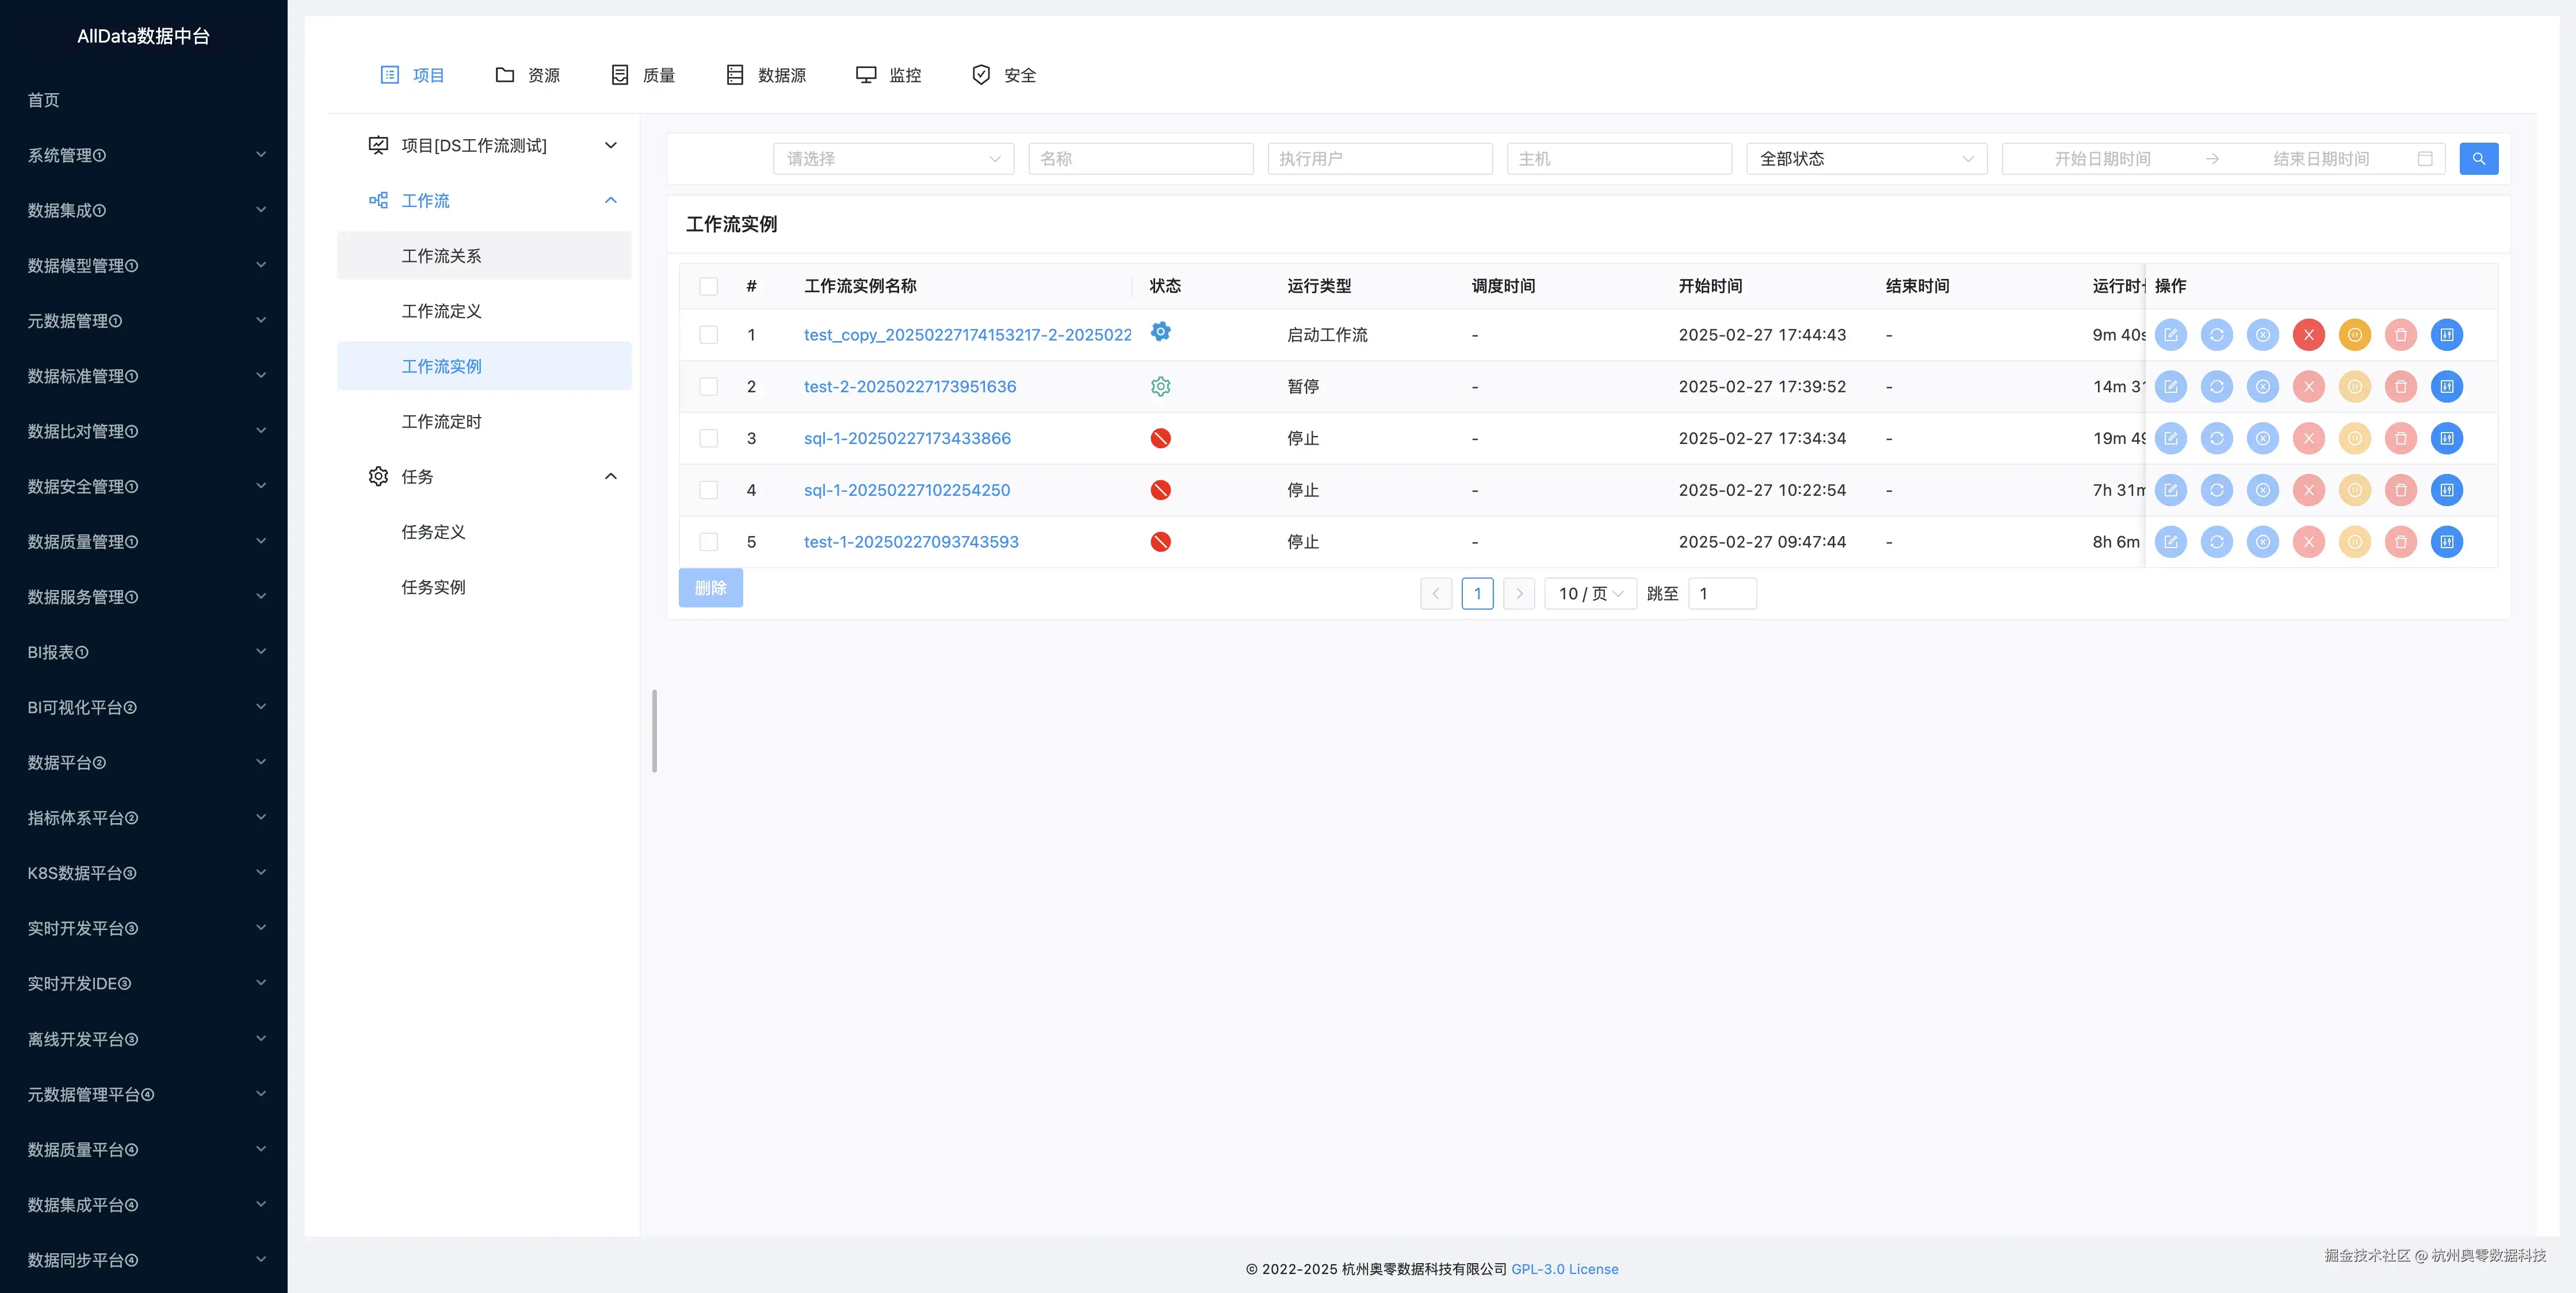Click the gear status icon on row 2

(x=1160, y=387)
